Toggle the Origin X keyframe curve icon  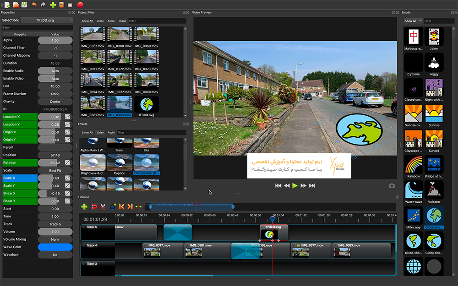pyautogui.click(x=67, y=132)
